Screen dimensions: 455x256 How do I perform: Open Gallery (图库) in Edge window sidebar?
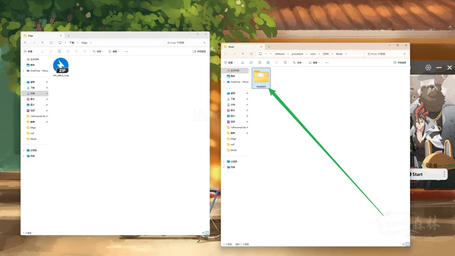31,65
